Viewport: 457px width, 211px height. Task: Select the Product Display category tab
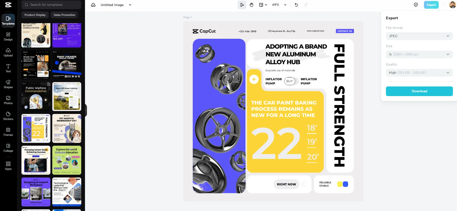coord(35,15)
